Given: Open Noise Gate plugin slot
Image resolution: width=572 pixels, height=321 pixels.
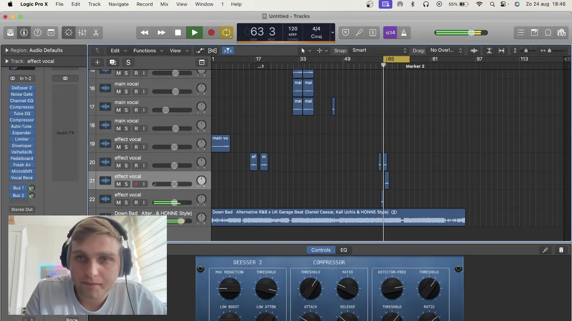Looking at the screenshot, I should [x=22, y=95].
